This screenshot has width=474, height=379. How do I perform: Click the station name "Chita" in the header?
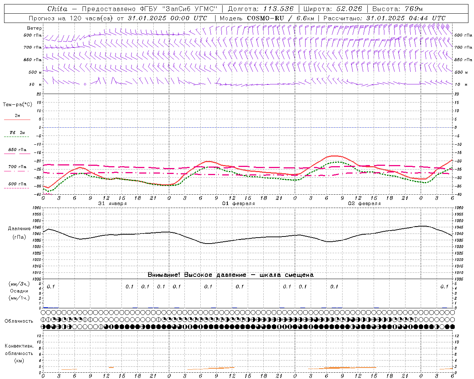click(57, 9)
